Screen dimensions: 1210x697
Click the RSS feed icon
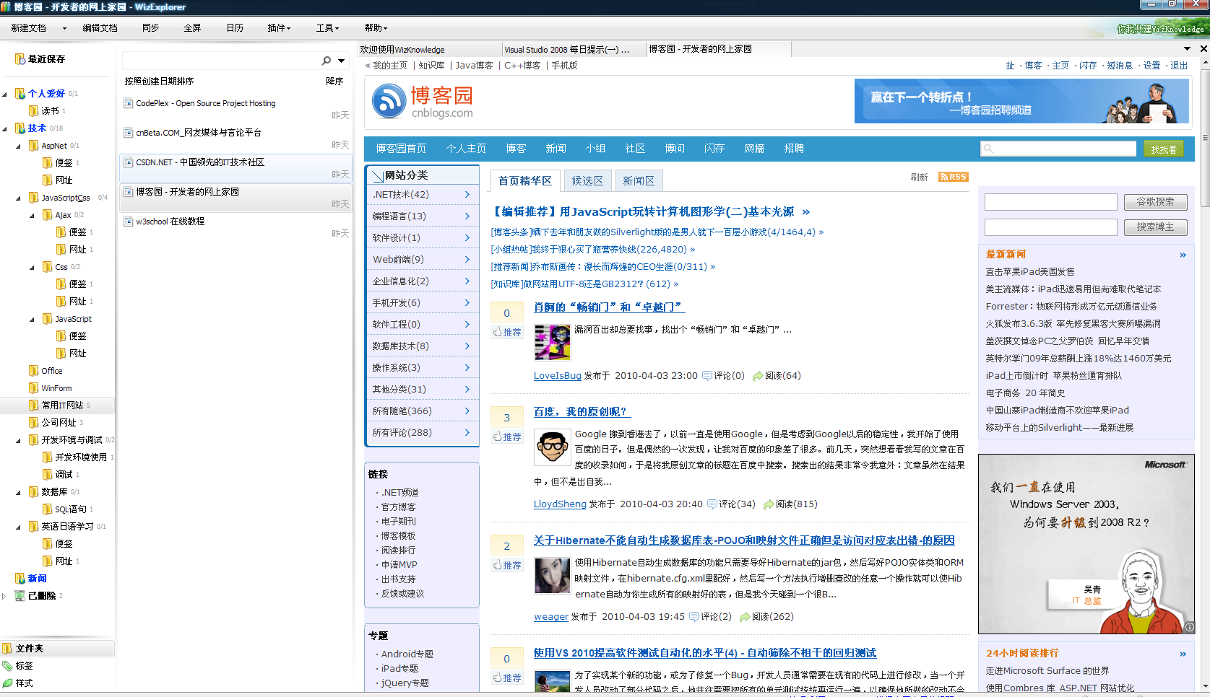(x=953, y=177)
